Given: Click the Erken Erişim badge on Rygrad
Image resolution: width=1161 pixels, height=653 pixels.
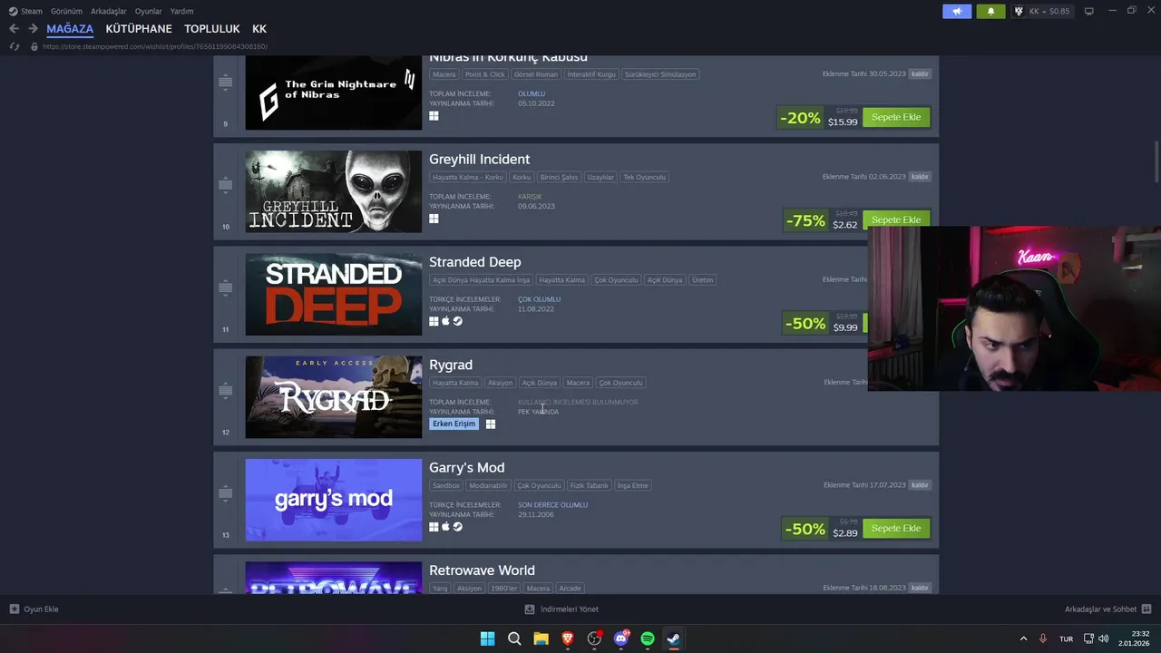Looking at the screenshot, I should 454,424.
